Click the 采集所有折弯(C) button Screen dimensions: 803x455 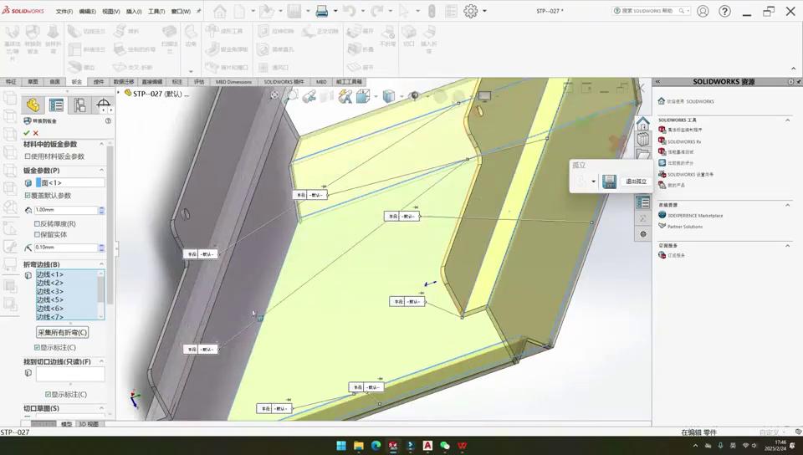point(63,333)
